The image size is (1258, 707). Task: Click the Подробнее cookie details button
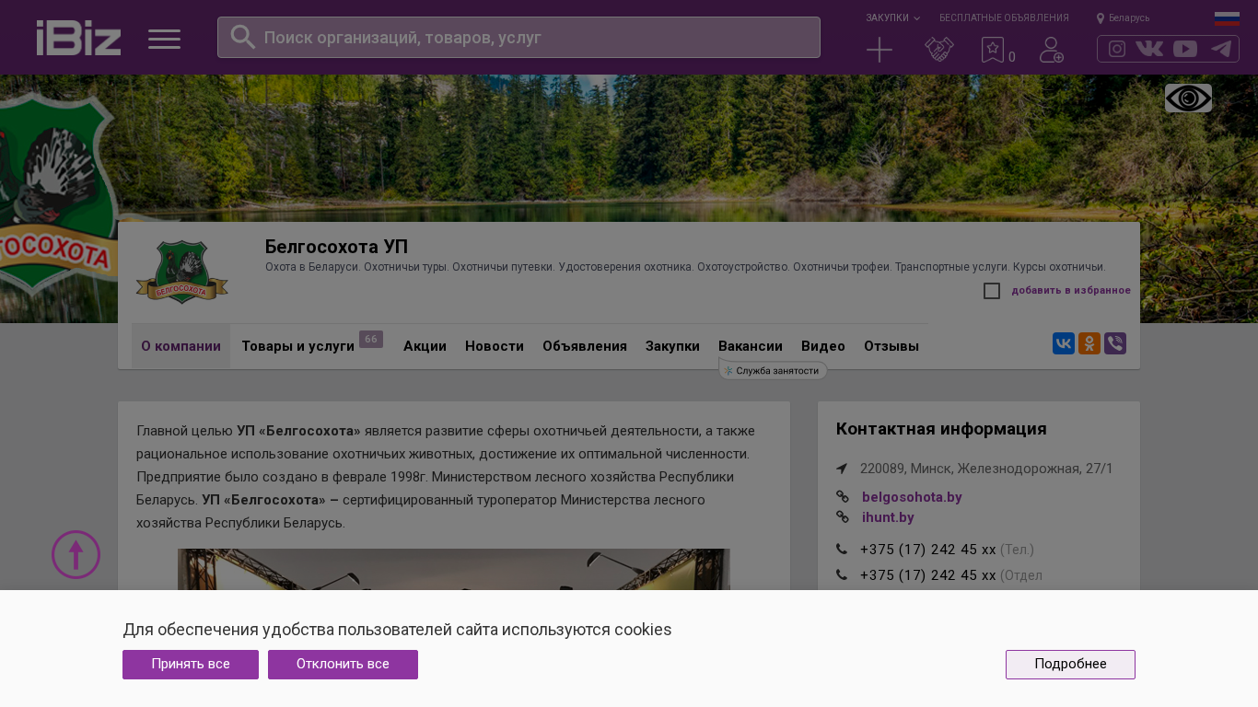pos(1070,665)
